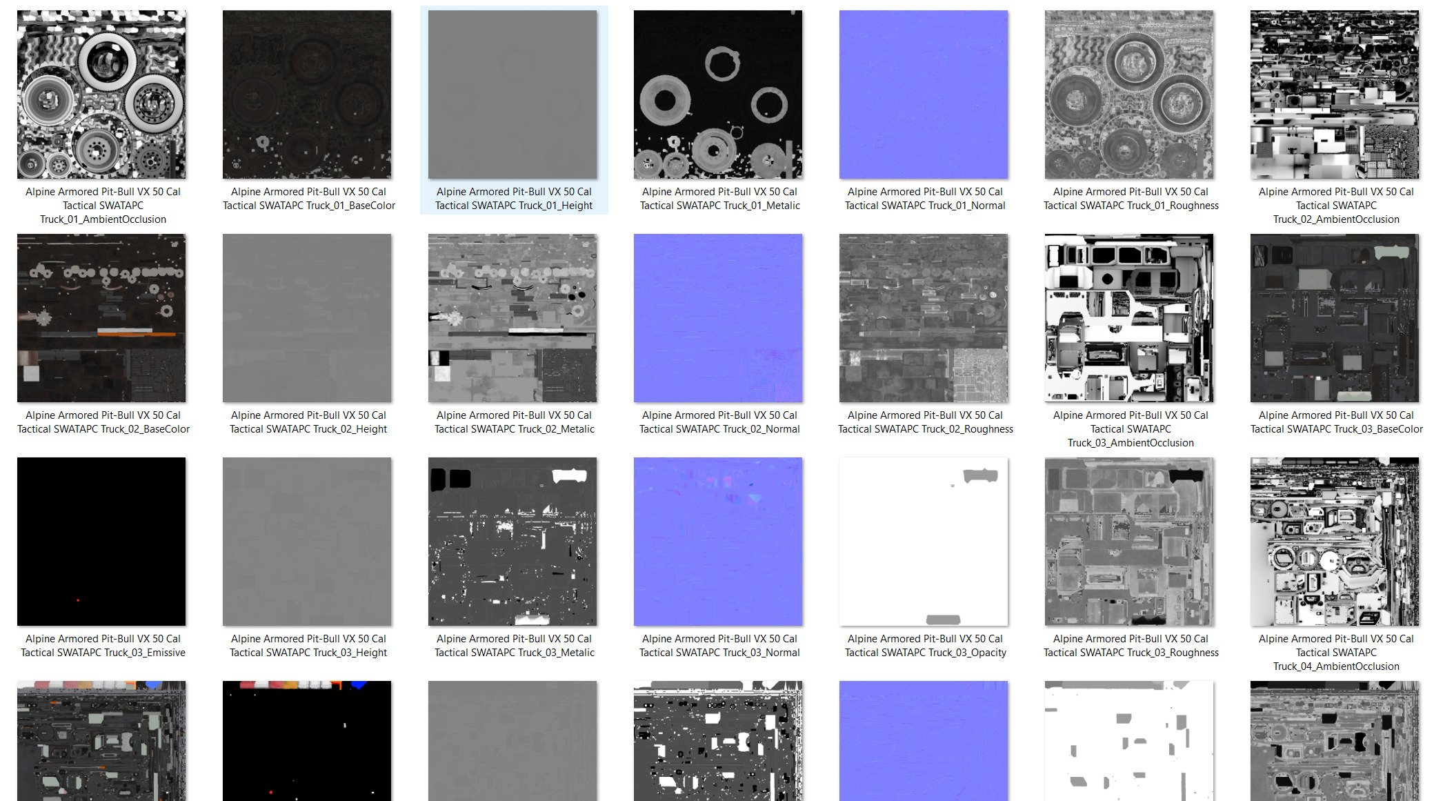The width and height of the screenshot is (1434, 801).
Task: Select the Truck_02_BaseColor dark thumbnail
Action: [101, 318]
